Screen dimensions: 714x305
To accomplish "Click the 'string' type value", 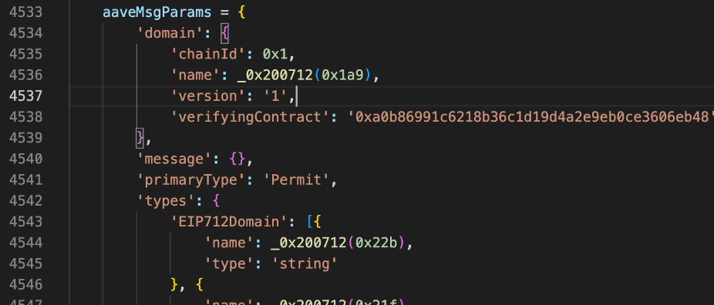I will coord(304,263).
